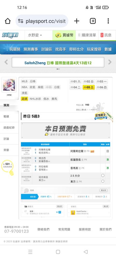
Task: Select radio button for 2.5 大分 prediction
Action: click(x=103, y=176)
